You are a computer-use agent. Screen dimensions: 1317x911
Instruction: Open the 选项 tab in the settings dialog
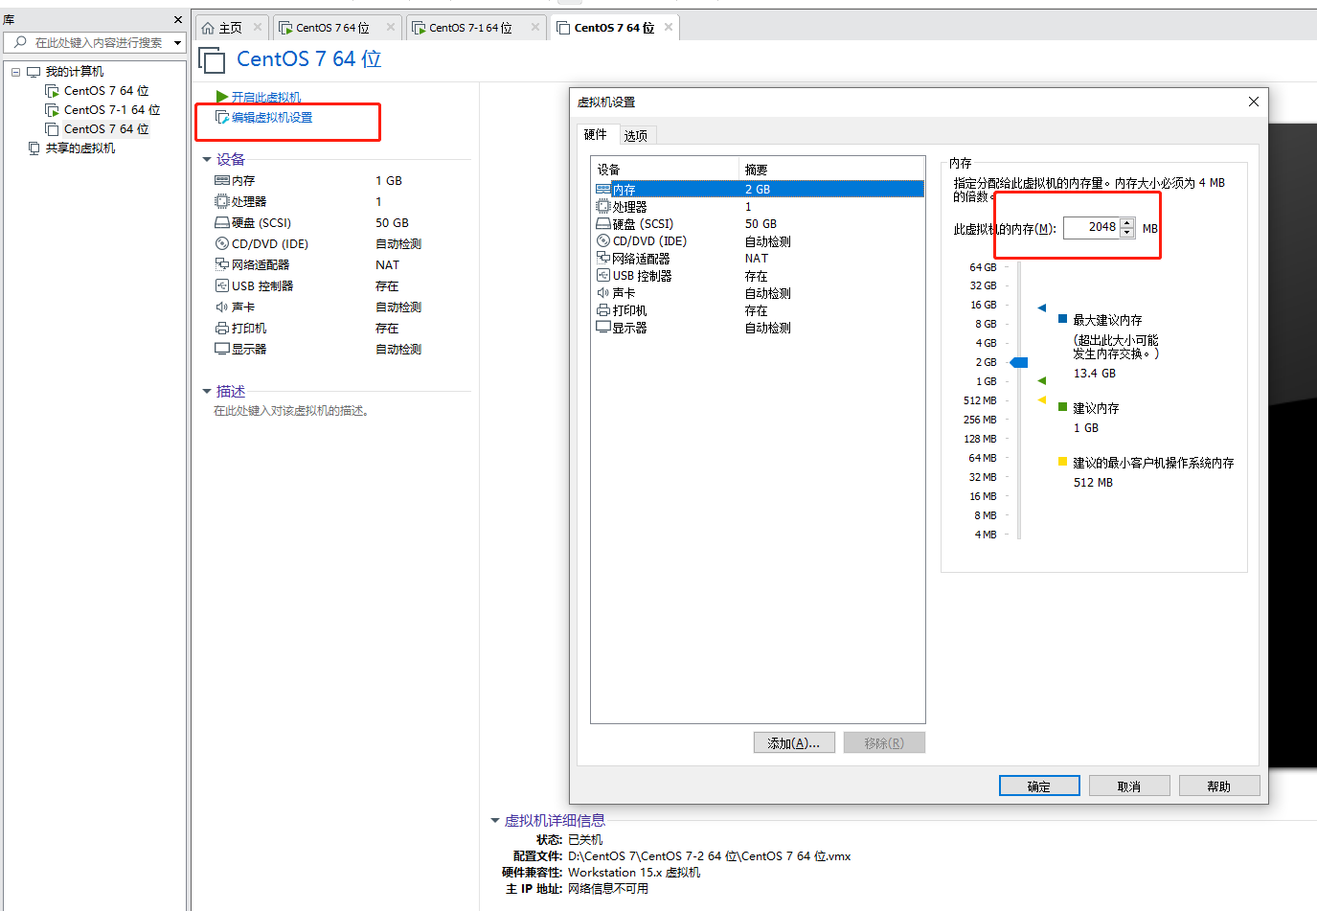(x=636, y=135)
